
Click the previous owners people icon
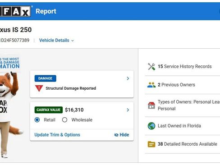151,85
